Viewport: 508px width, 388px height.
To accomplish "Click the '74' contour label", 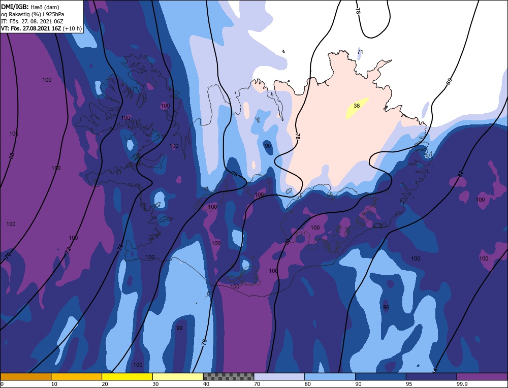I will 120,248.
